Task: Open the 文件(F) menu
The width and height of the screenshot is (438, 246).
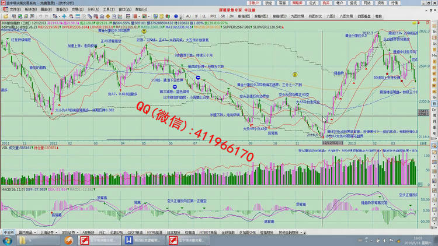Action: [15, 10]
